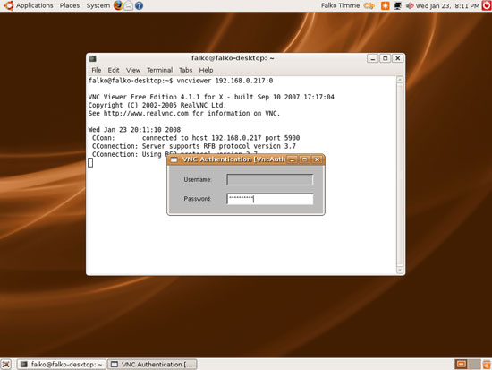Viewport: 492px width, 370px height.
Task: Close the VNC Authentication dialog
Action: (x=317, y=159)
